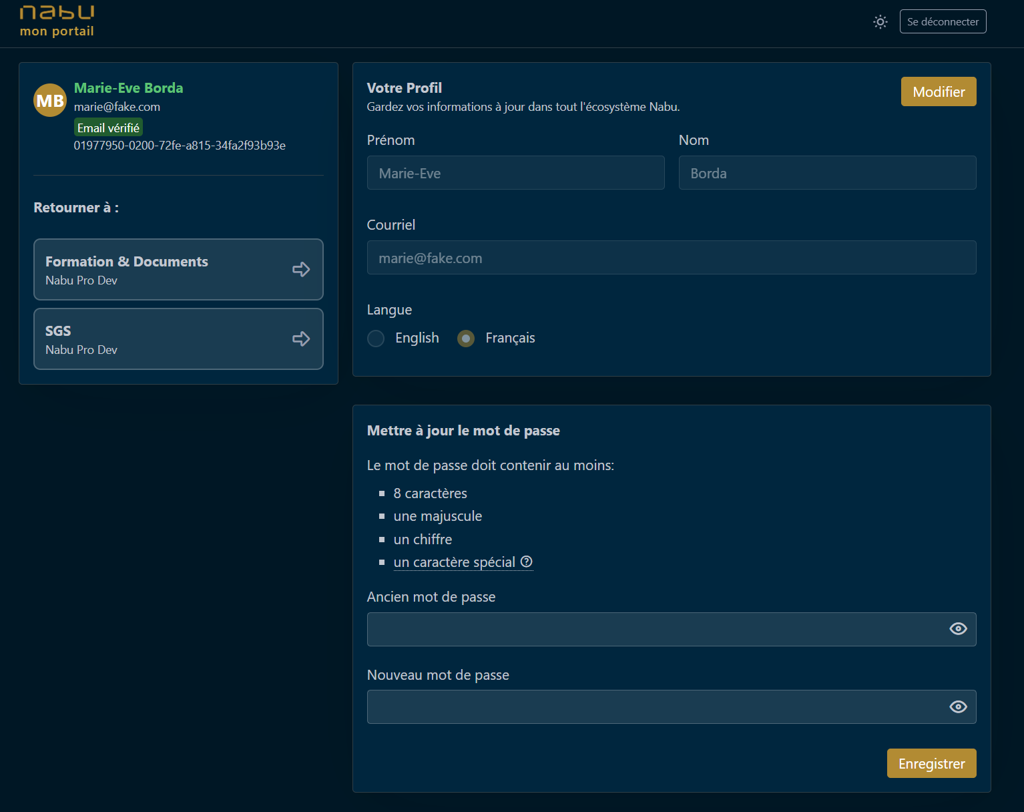Click the Courriel email field
The image size is (1024, 812).
(x=671, y=258)
